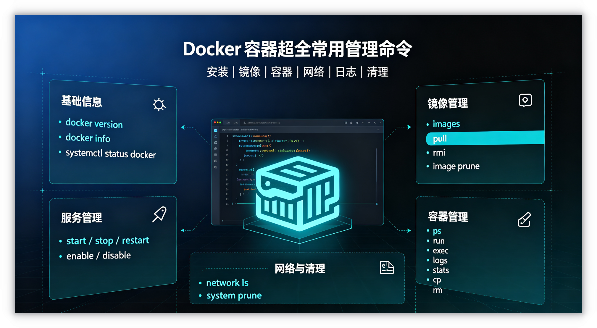
Task: Click the 网络与清理 heading
Action: [x=300, y=269]
